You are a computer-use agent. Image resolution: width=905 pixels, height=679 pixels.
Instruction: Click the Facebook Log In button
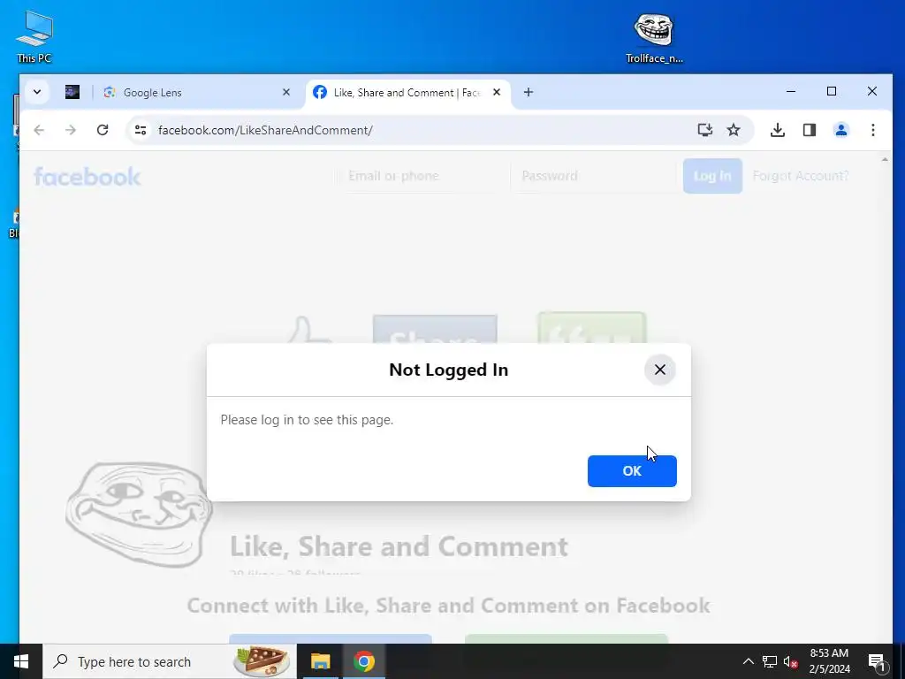(x=712, y=176)
